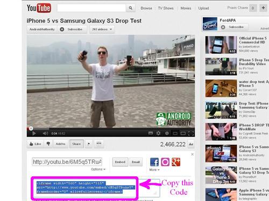Close the share panel

[x=193, y=154]
